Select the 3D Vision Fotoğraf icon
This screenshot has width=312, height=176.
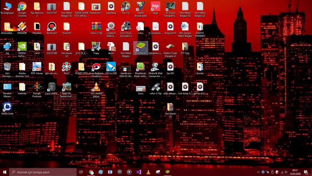tap(170, 10)
